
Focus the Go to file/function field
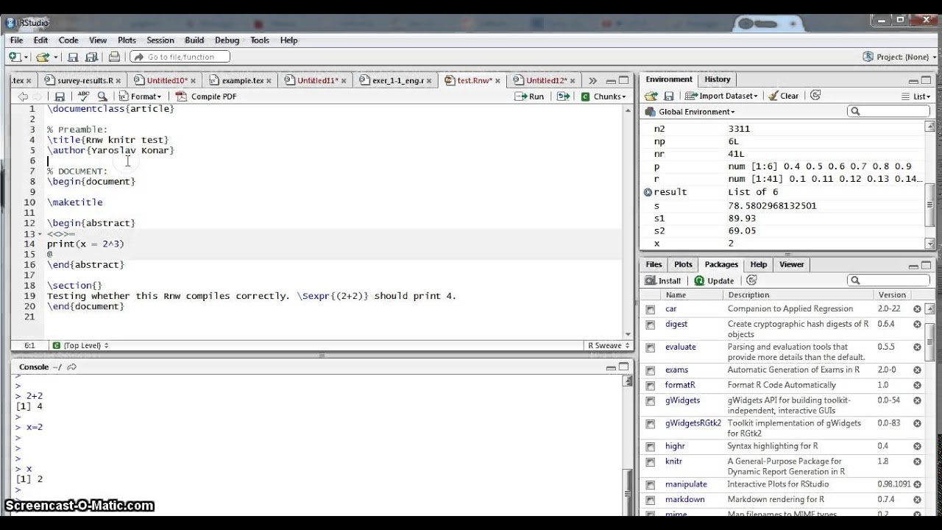click(180, 57)
